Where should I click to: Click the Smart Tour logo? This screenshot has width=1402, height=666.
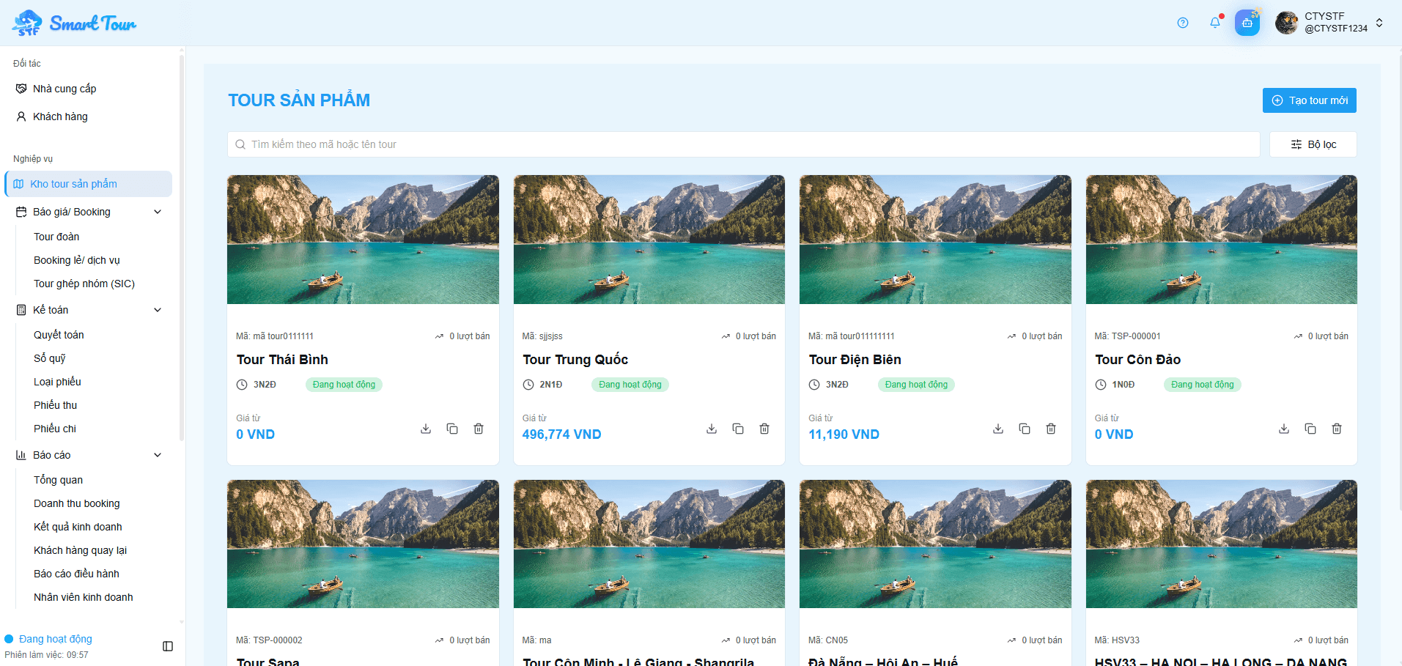(x=75, y=23)
